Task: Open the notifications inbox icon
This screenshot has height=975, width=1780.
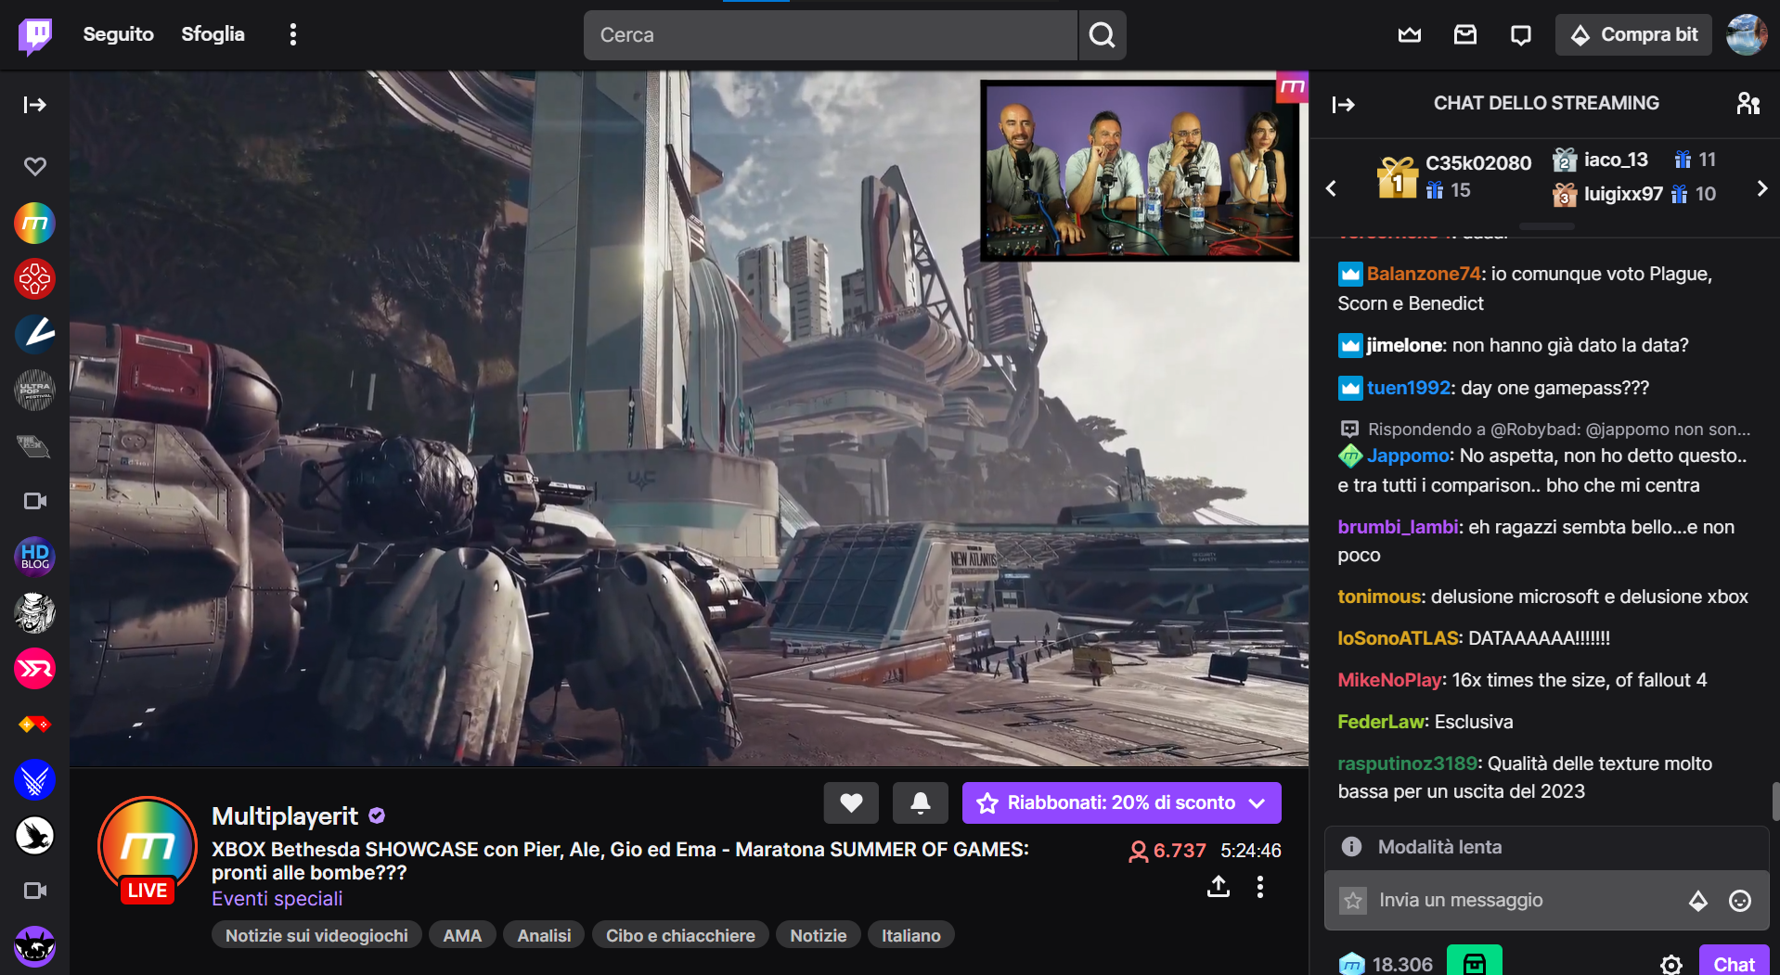Action: click(x=1465, y=35)
